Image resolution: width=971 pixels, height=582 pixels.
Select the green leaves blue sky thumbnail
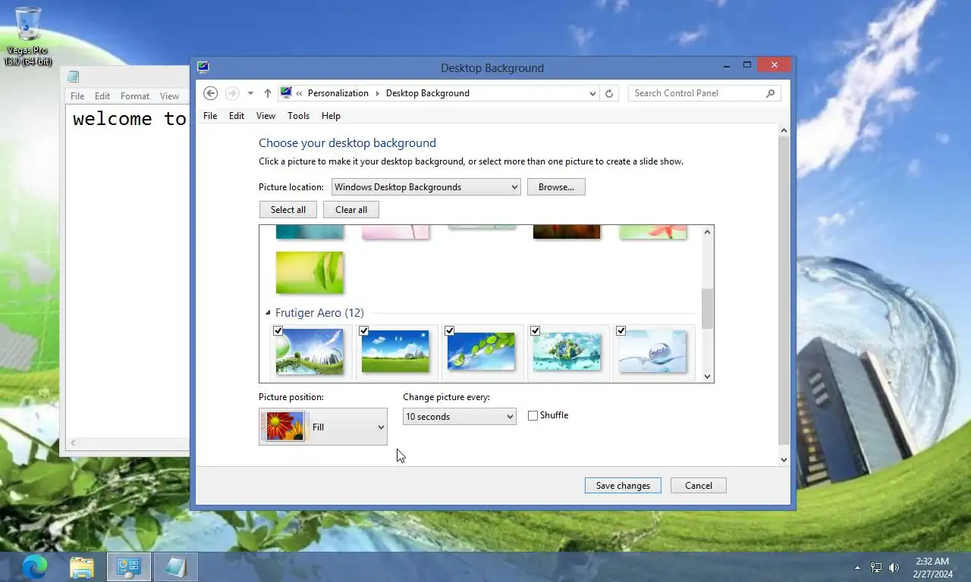click(481, 352)
